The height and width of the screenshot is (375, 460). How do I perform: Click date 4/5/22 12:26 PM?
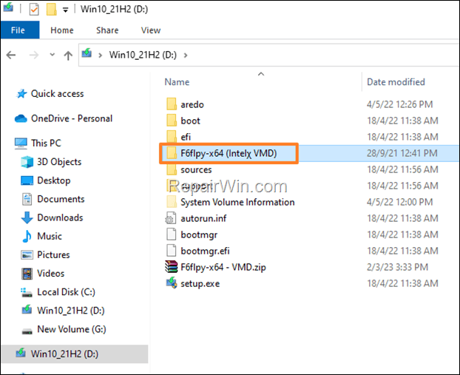[399, 104]
